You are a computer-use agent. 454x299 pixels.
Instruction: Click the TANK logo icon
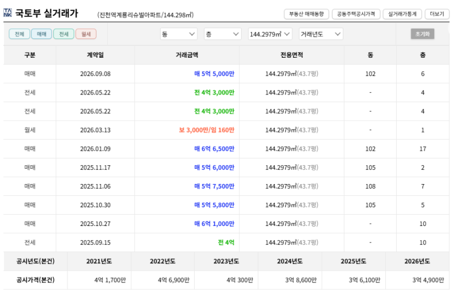[x=8, y=13]
